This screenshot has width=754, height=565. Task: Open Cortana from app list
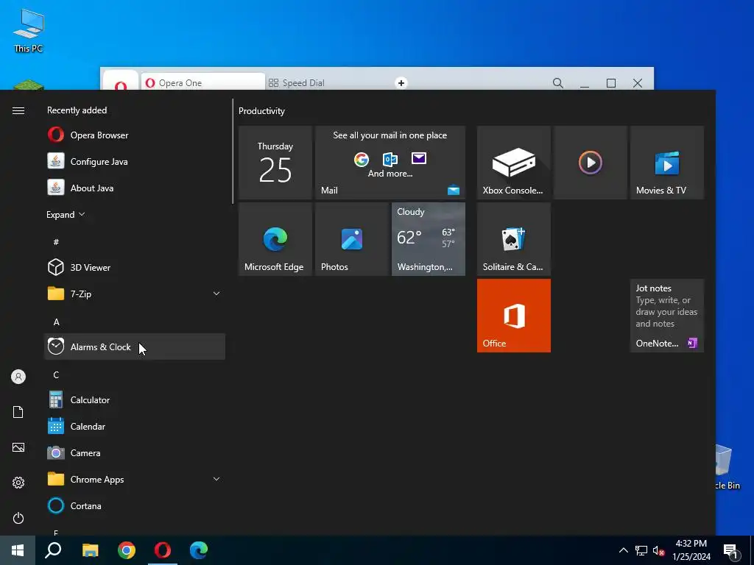pyautogui.click(x=135, y=505)
